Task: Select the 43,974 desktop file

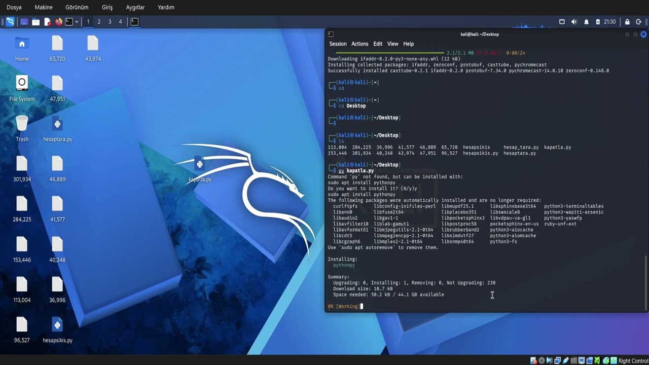Action: coord(93,49)
